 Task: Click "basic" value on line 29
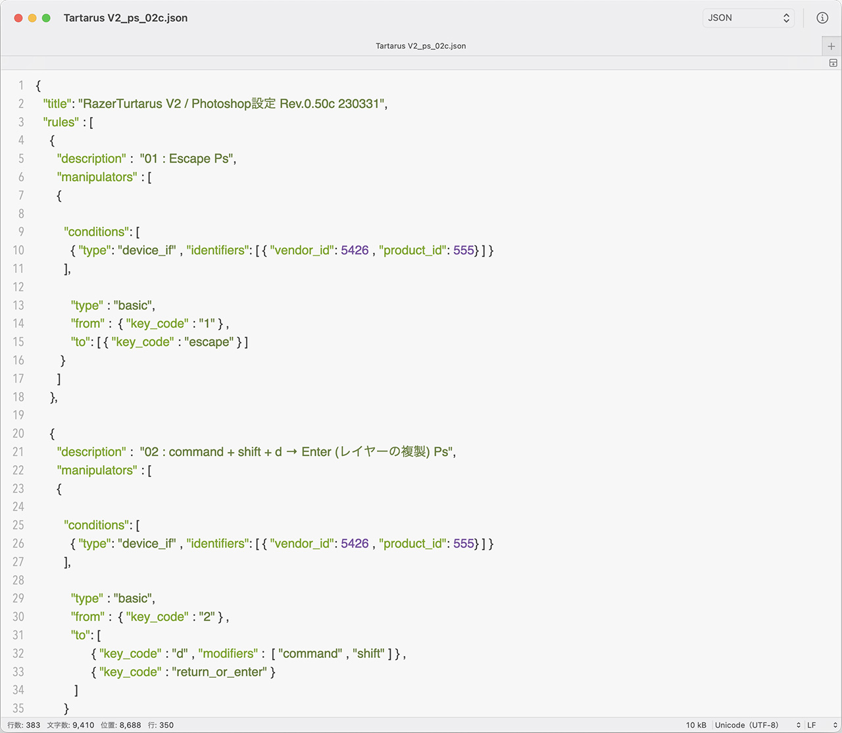133,598
